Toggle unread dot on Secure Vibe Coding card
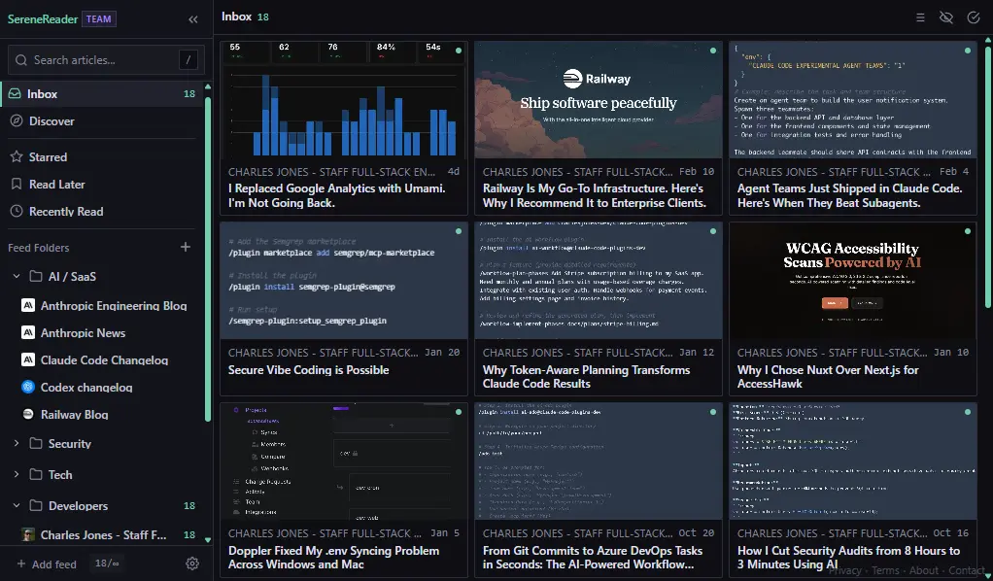This screenshot has height=581, width=993. pos(459,231)
